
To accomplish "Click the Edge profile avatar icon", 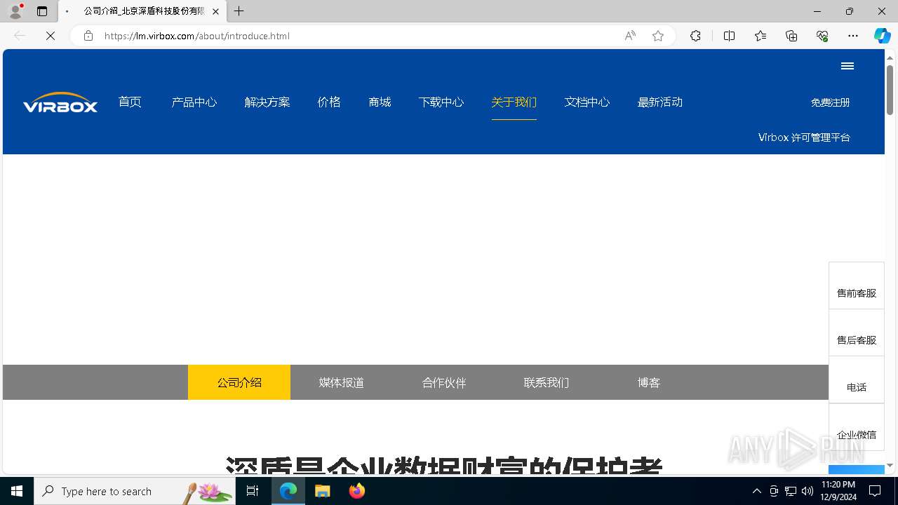I will click(15, 11).
